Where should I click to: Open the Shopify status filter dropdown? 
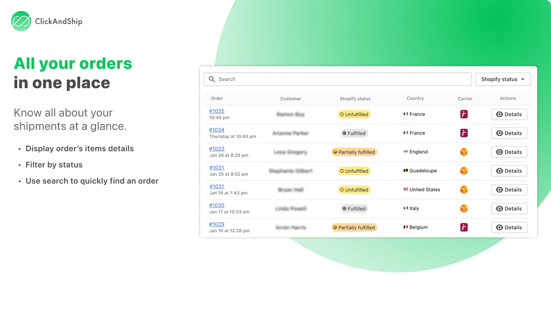click(x=503, y=79)
